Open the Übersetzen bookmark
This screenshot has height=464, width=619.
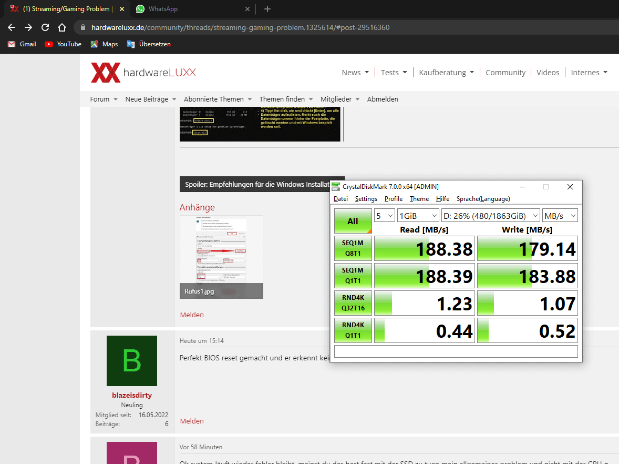149,44
